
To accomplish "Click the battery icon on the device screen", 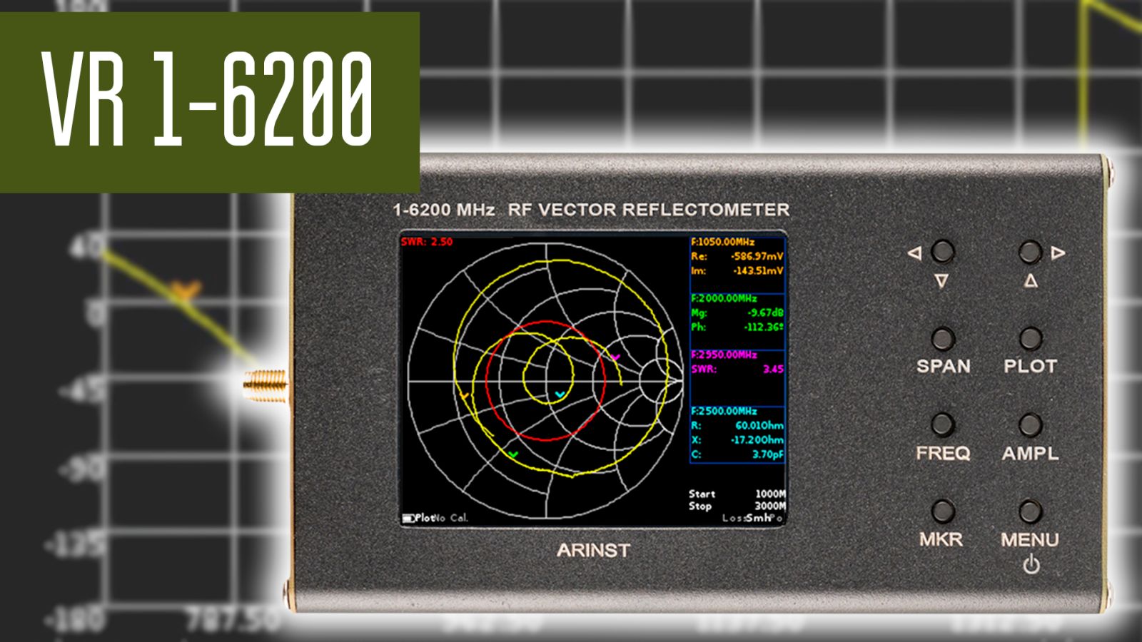I will click(408, 518).
